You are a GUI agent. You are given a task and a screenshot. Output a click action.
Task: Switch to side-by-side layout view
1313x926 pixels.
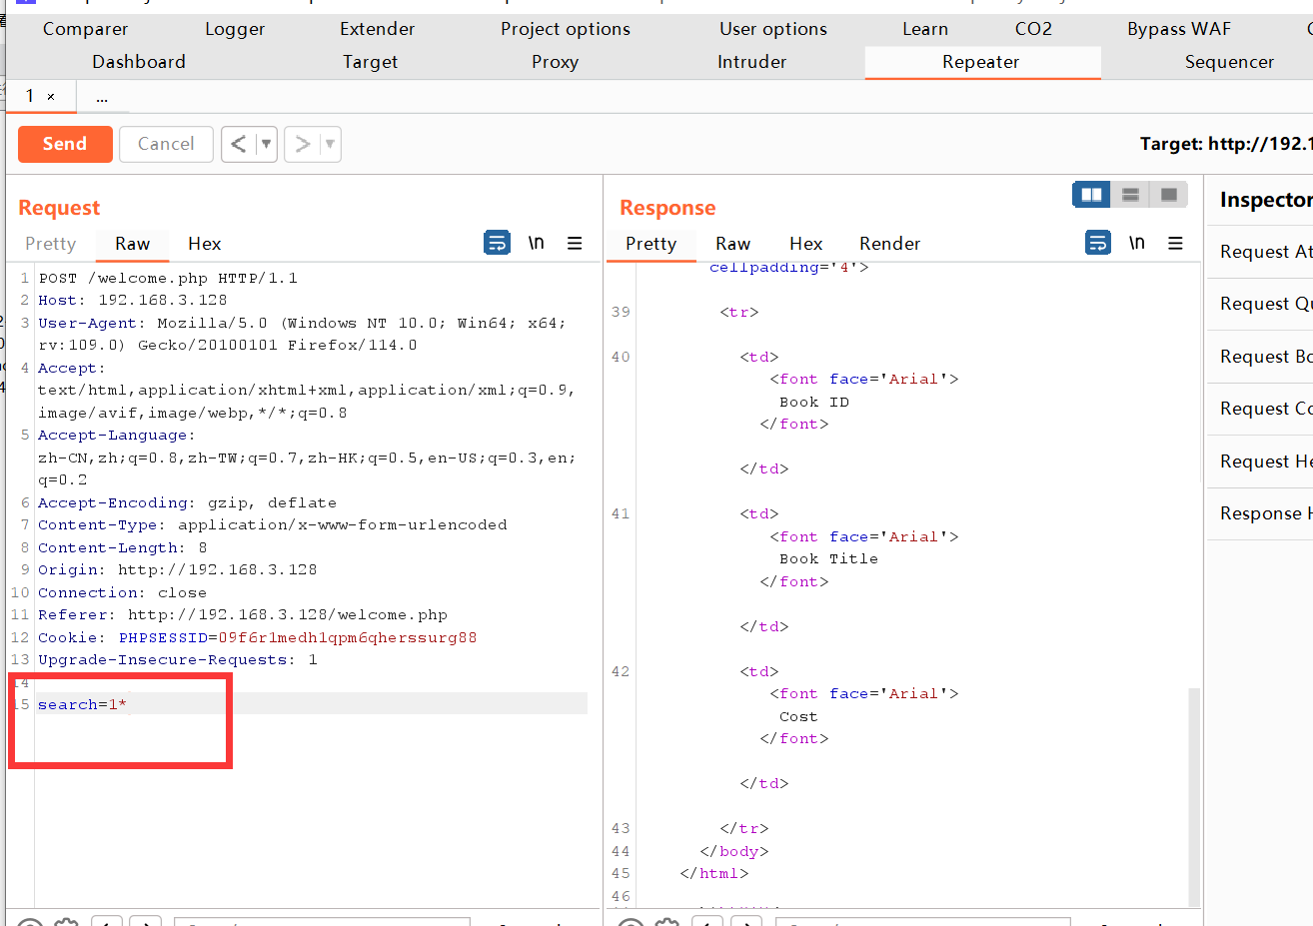(x=1091, y=194)
